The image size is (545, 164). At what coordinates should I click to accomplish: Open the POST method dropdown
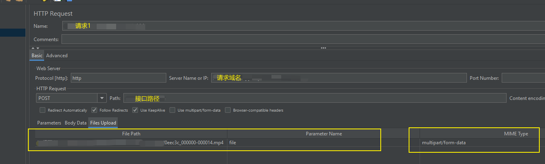click(x=102, y=98)
